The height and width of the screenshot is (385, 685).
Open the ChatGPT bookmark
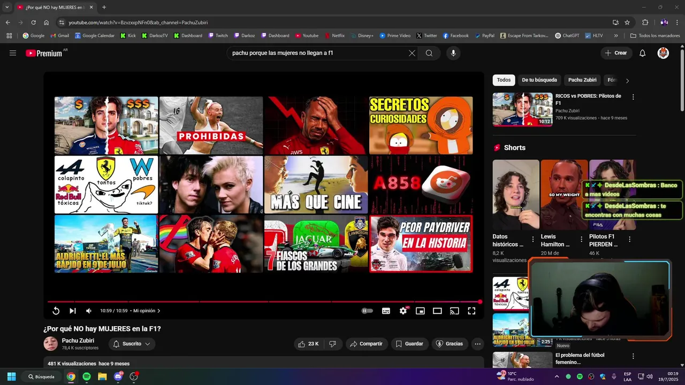click(x=567, y=36)
